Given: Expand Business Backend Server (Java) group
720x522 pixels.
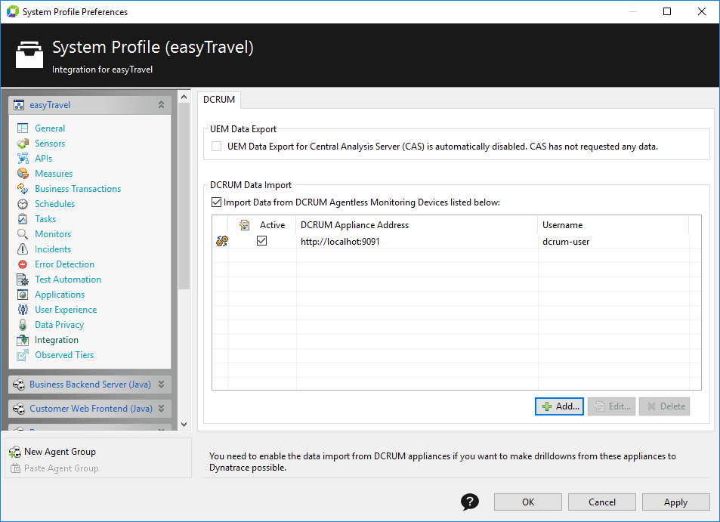Looking at the screenshot, I should pos(161,385).
